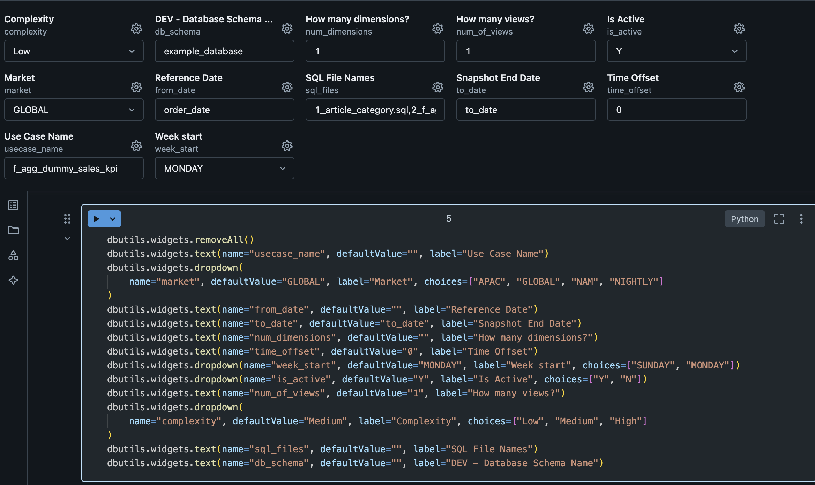Open settings gear for How many views widget
Viewport: 815px width, 485px height.
588,29
